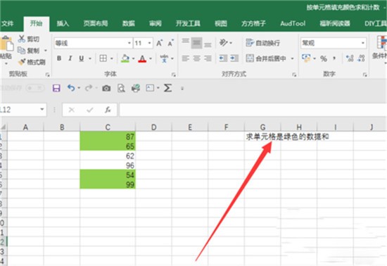Undo the last action
Viewport: 387px width, 266px height.
(71, 88)
